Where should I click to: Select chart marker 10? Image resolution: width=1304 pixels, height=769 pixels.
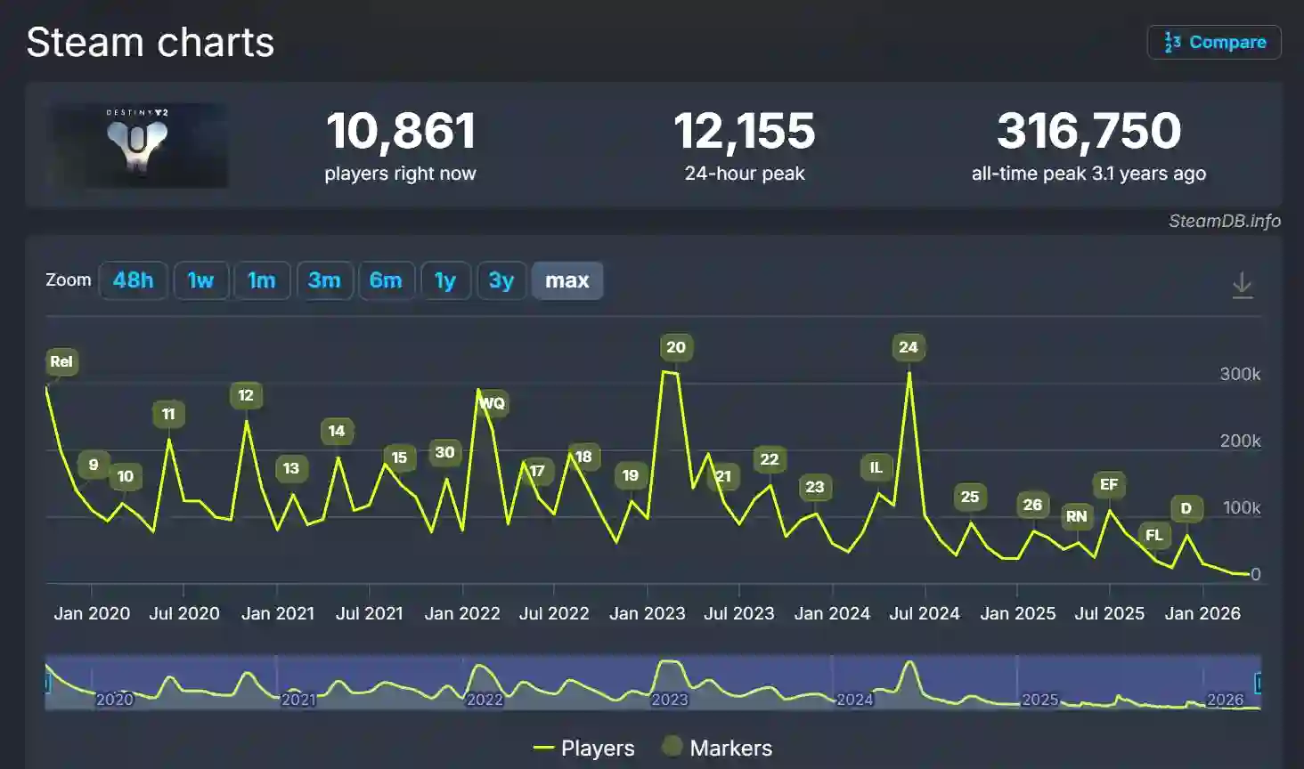point(126,476)
